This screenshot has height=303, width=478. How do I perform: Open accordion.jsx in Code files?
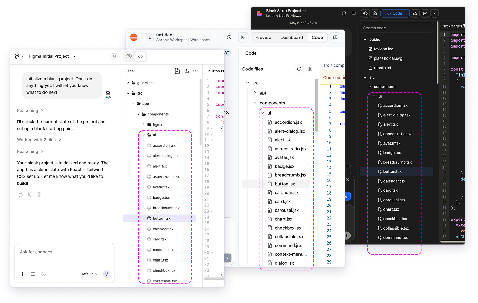pos(285,122)
